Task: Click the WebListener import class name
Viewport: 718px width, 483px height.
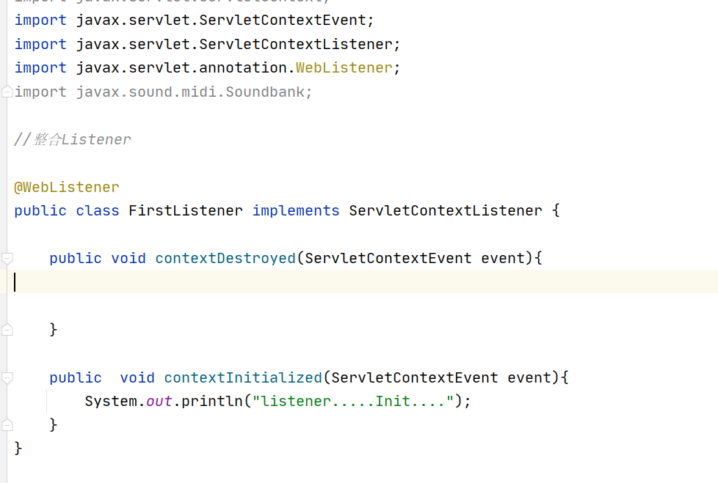Action: pyautogui.click(x=344, y=67)
